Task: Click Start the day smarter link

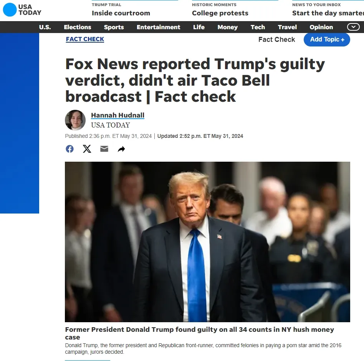Action: pyautogui.click(x=328, y=13)
